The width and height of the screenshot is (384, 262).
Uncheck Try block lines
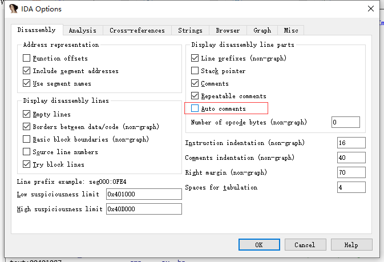point(26,164)
